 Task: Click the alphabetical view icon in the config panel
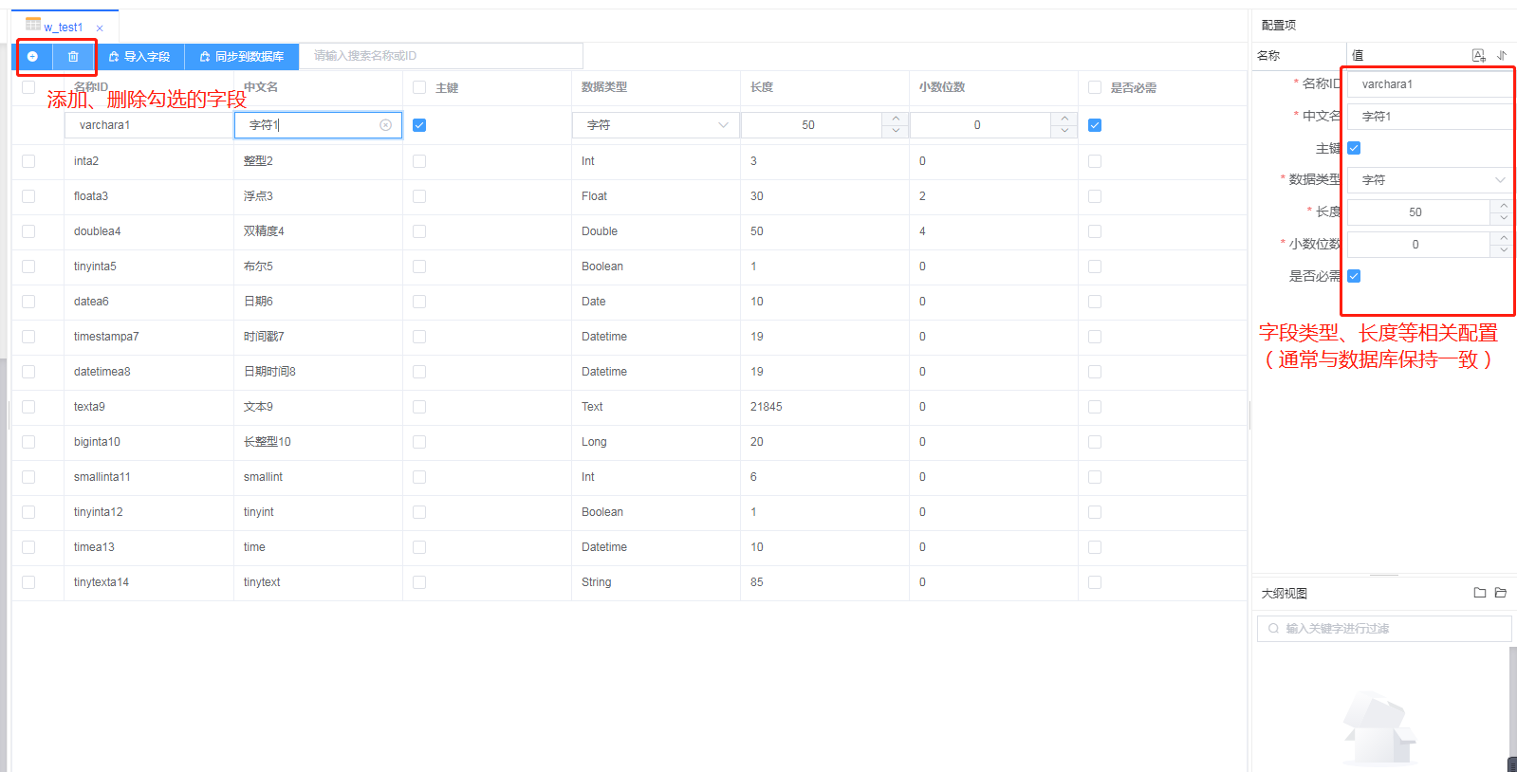click(x=1478, y=56)
